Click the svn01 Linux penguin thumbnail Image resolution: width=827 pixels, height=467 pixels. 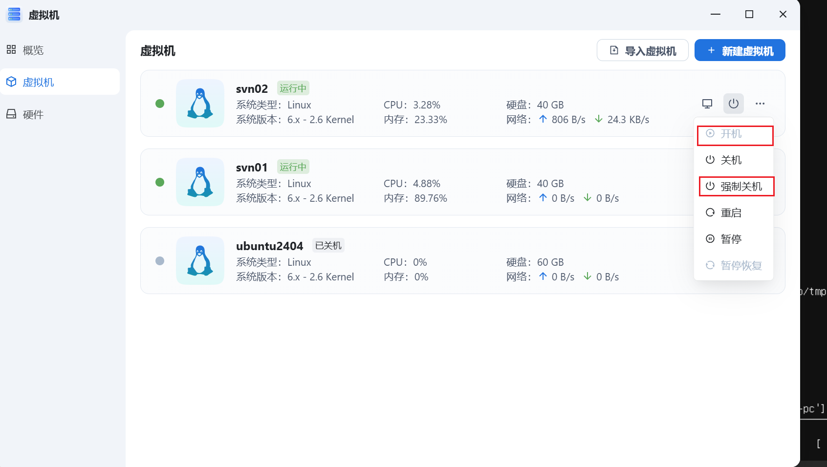click(x=200, y=182)
